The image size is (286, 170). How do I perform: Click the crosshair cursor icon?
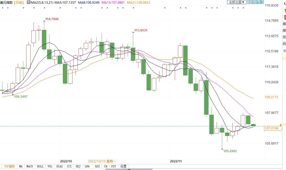coord(249,2)
